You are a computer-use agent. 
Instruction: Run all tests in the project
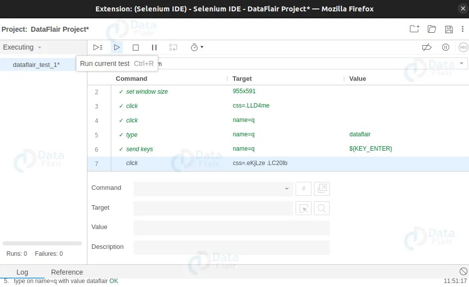98,47
